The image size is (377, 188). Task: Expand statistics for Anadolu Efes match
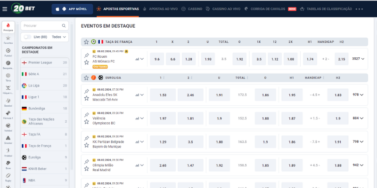click(139, 95)
